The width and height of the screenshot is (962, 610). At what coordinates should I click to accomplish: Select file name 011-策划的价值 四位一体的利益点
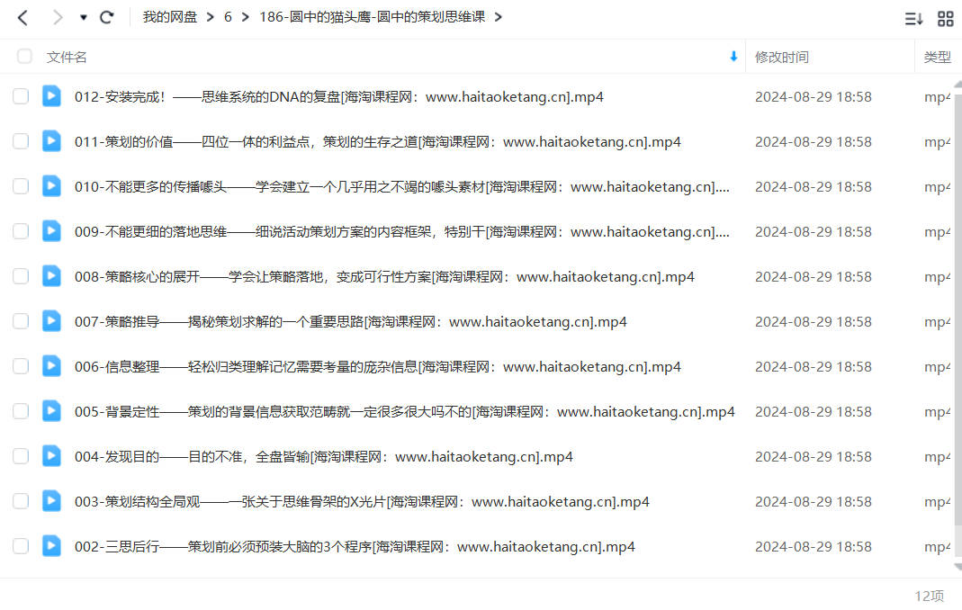coord(377,142)
